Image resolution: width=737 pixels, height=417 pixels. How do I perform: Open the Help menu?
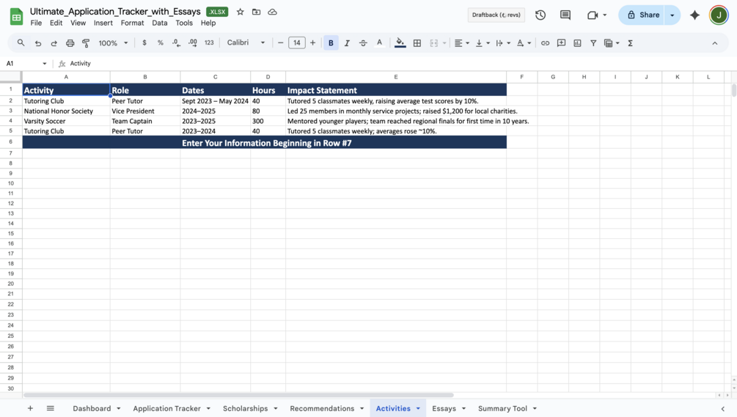(208, 23)
